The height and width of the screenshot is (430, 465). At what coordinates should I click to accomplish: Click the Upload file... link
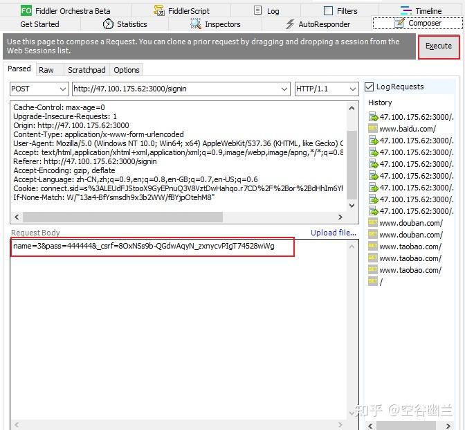click(x=334, y=233)
